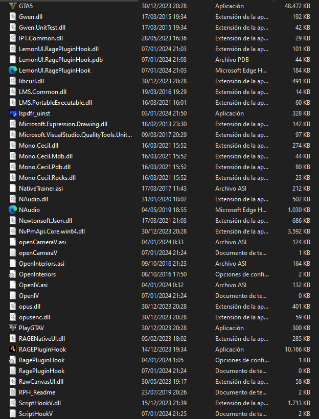Image resolution: width=319 pixels, height=419 pixels.
Task: Click the opus.dll file icon
Action: tap(13, 307)
